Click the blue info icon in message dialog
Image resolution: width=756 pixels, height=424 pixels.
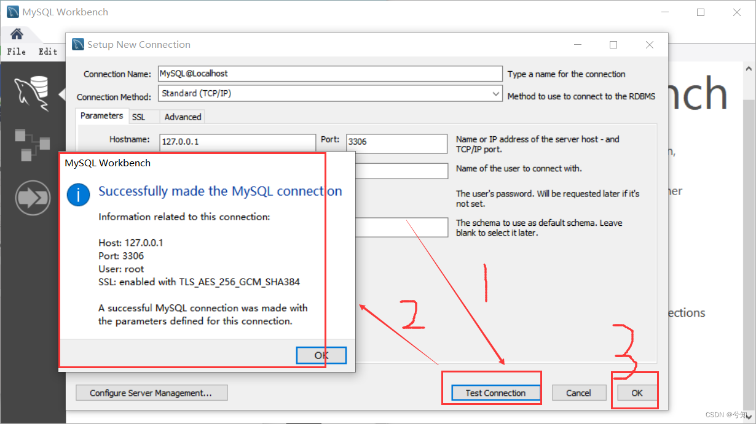79,194
